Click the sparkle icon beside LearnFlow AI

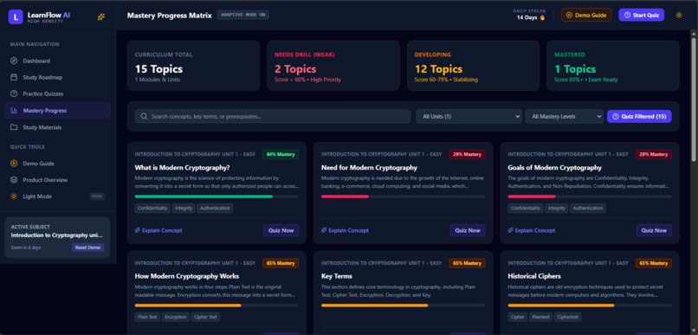tap(101, 17)
